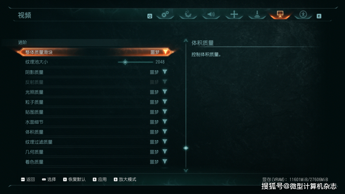
Task: Open the curved arrow tab icon
Action: pyautogui.click(x=188, y=14)
